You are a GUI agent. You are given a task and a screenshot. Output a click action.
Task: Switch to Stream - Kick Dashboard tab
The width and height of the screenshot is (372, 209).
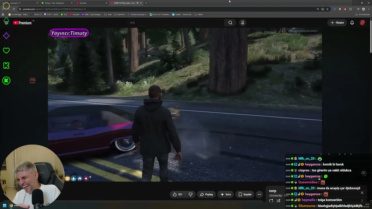[x=57, y=3]
